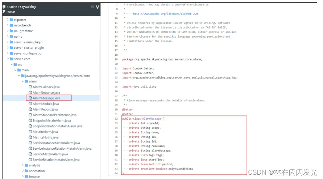Expand the annotation folder chevron
323x179 pixels.
click(x=23, y=171)
